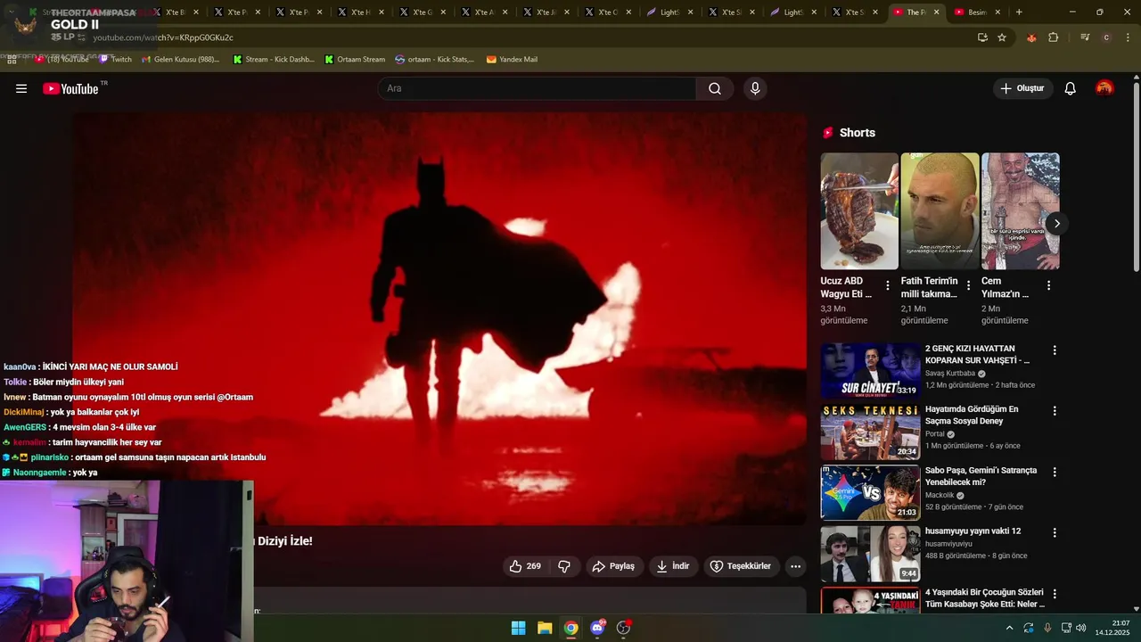Open options menu for Sur Cinayeti video
The height and width of the screenshot is (642, 1141).
click(1055, 350)
